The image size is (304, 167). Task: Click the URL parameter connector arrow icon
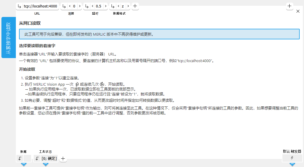[x=20, y=6]
